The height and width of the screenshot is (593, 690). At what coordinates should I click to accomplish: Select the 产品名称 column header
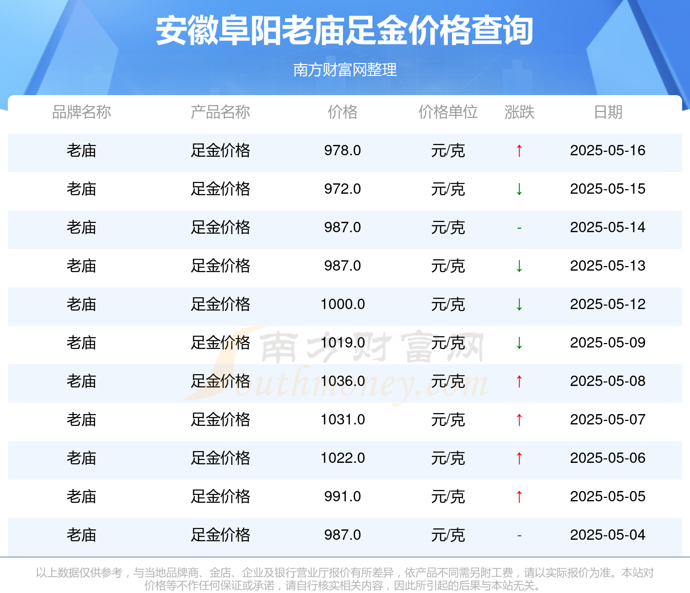click(x=220, y=112)
